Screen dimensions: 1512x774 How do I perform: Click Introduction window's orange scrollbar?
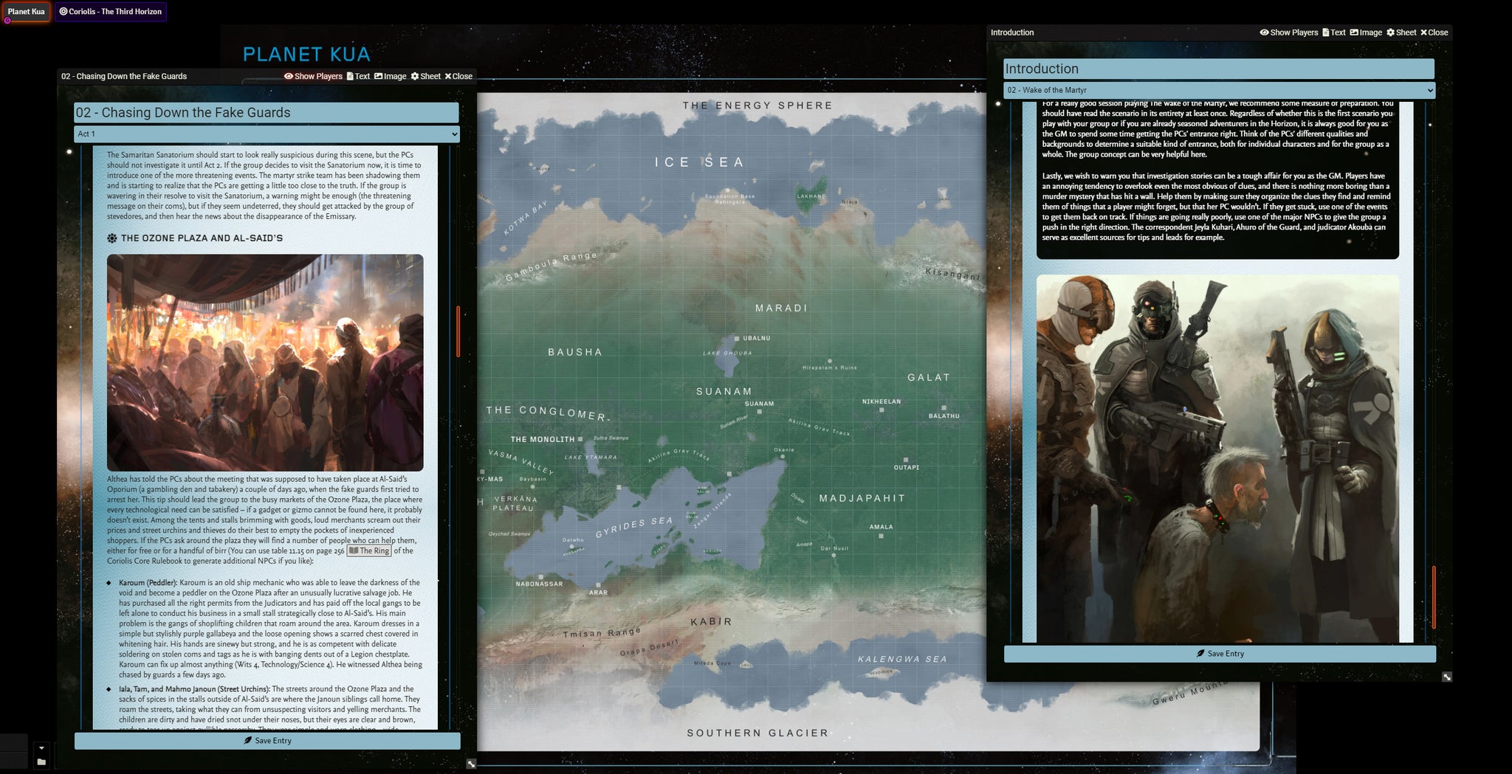[x=1434, y=597]
